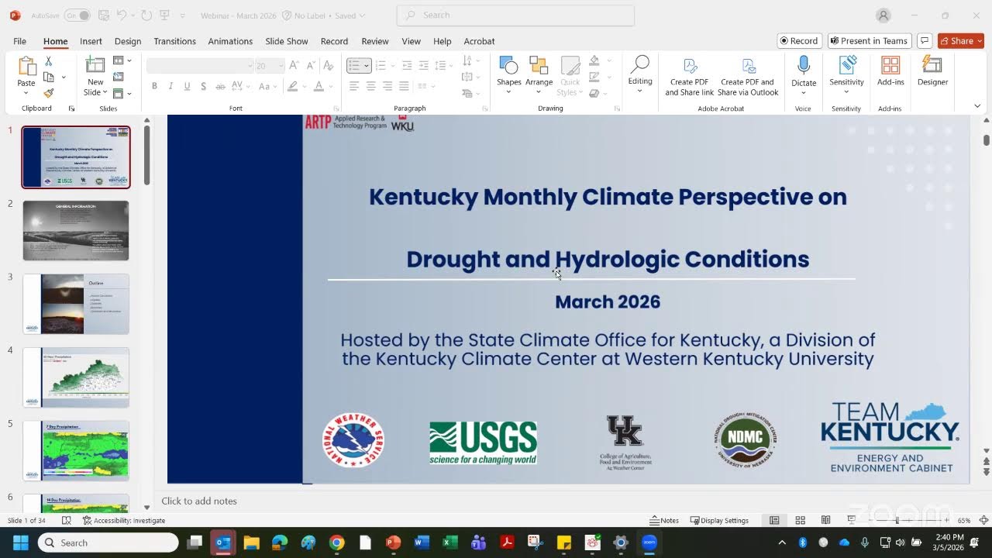Image resolution: width=992 pixels, height=558 pixels.
Task: Click the Copy icon
Action: (49, 77)
